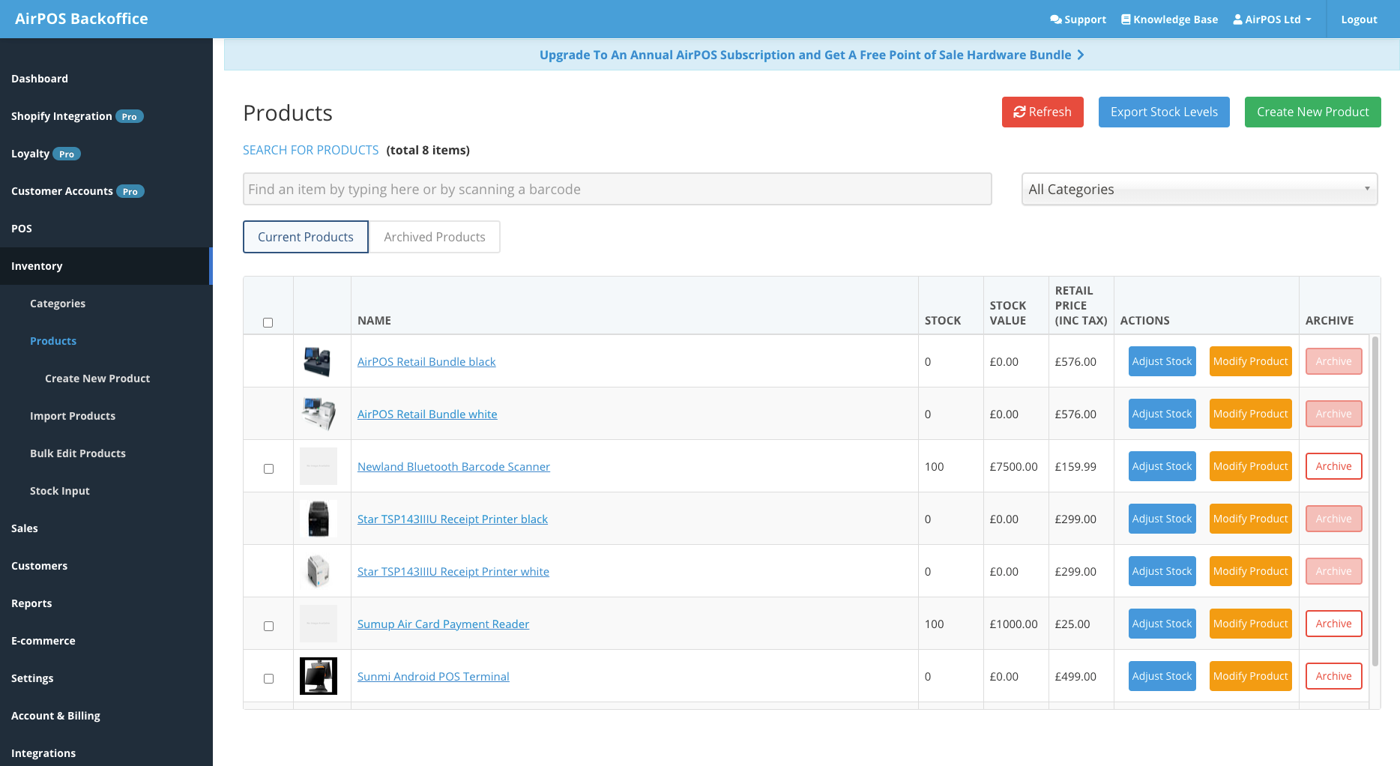1400x766 pixels.
Task: Click the annual subscription upgrade banner link
Action: [x=812, y=55]
